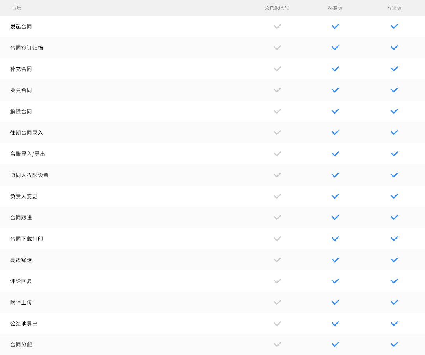Click the 标准版 checkmark for 高级筛选
425x355 pixels.
click(x=335, y=260)
